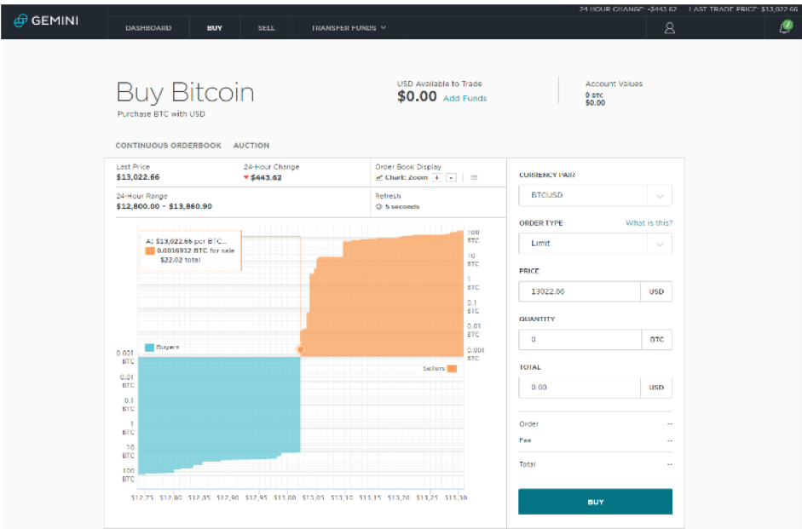Zoom out the chart with minus button

pos(451,177)
